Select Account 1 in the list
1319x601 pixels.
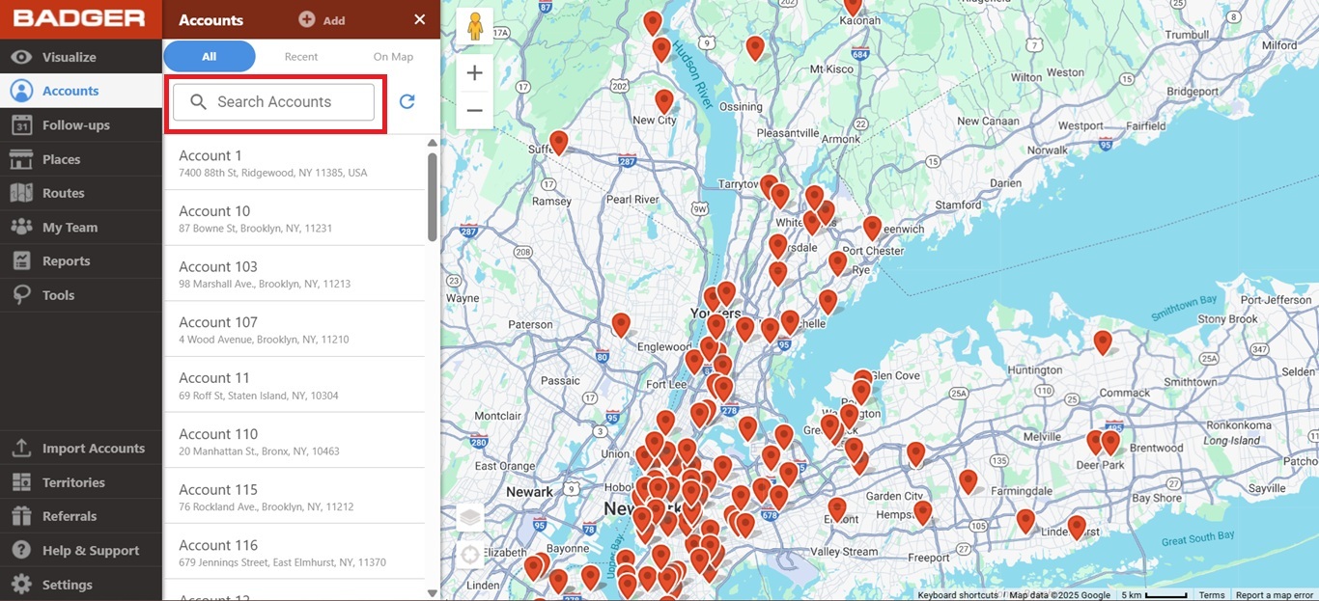(x=295, y=163)
